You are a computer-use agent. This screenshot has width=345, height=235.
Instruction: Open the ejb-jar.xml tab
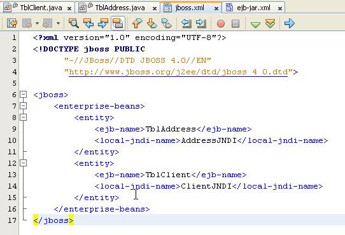click(253, 8)
